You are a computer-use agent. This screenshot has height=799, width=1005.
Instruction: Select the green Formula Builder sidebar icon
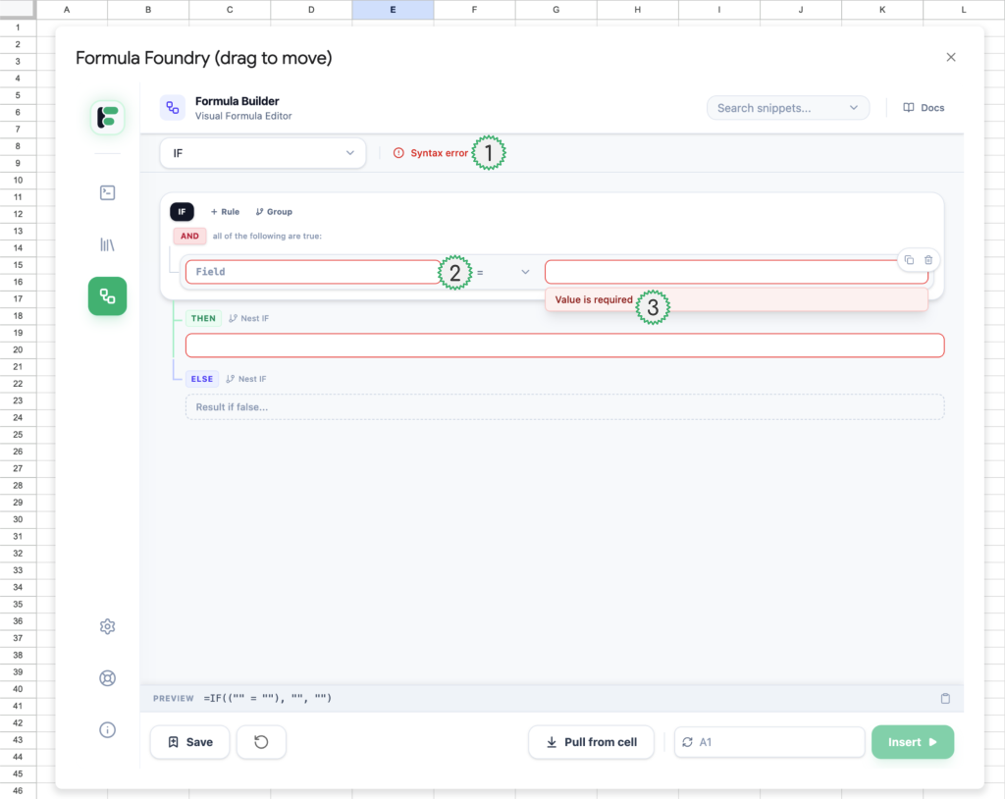pos(108,295)
